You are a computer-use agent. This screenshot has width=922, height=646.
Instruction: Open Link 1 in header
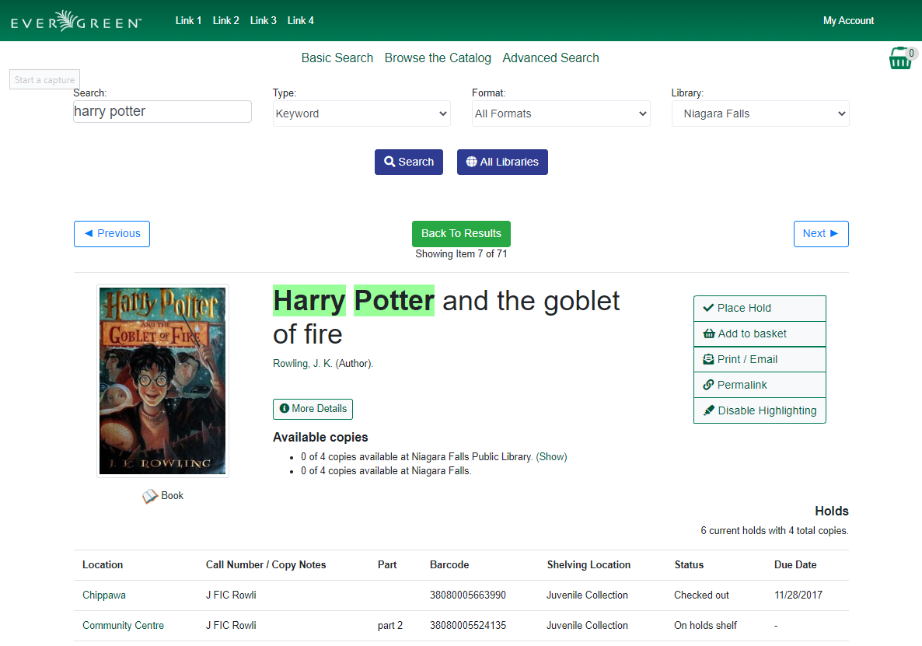(x=188, y=20)
